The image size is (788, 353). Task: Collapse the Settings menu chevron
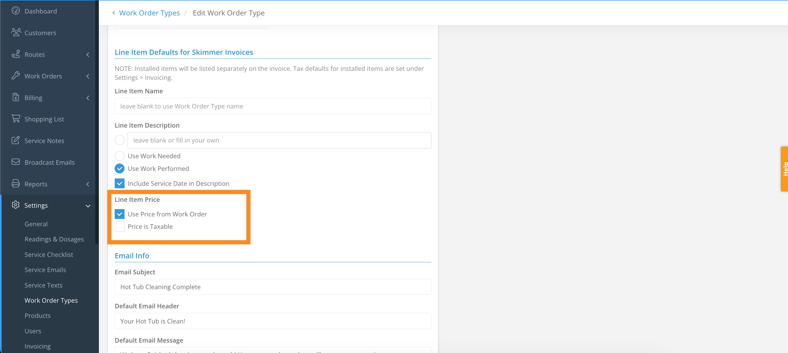tap(88, 206)
